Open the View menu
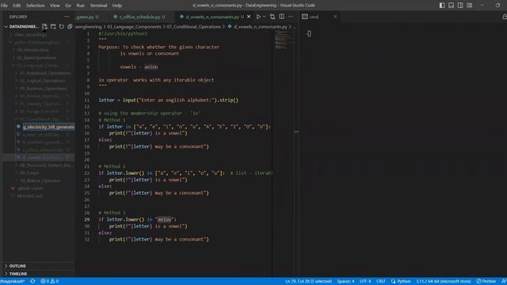The height and width of the screenshot is (285, 507). 55,6
